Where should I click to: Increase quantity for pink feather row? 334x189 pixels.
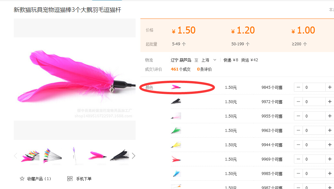[x=330, y=87]
